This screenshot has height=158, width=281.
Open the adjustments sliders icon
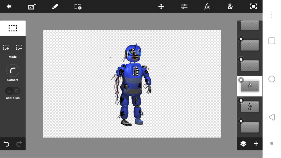pyautogui.click(x=184, y=7)
